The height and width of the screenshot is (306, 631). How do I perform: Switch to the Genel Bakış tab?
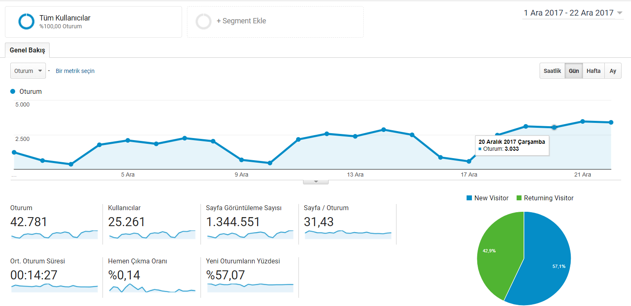[x=27, y=50]
